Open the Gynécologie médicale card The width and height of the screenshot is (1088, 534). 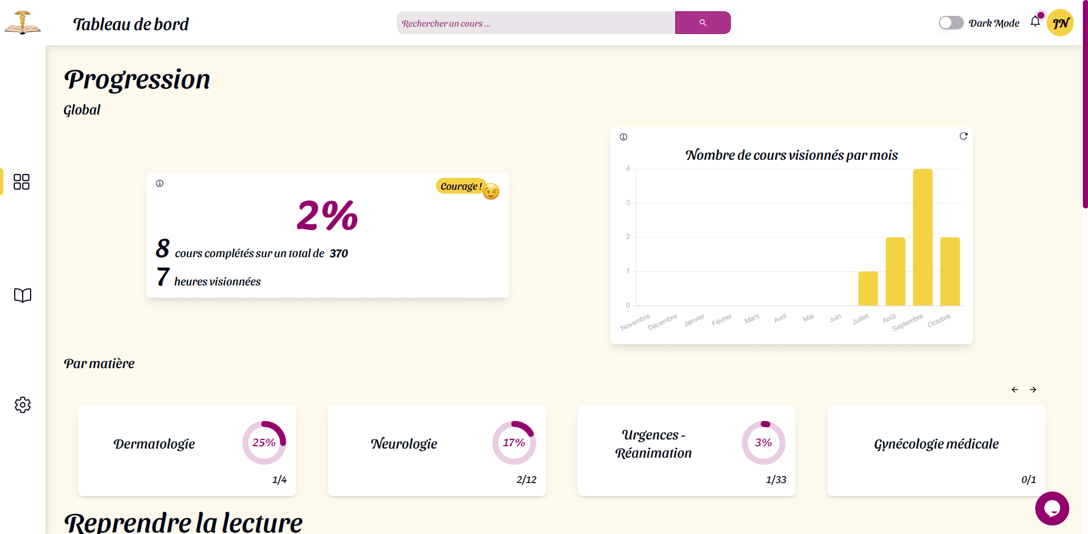click(x=937, y=451)
